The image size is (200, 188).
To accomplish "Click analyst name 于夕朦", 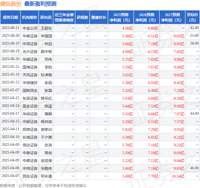I will 46,137.
